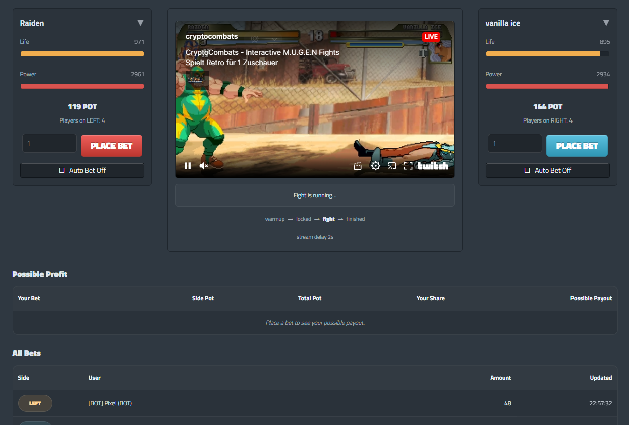Screen dimensions: 629x425
Task: Click the All Bets heading
Action: [x=27, y=353]
